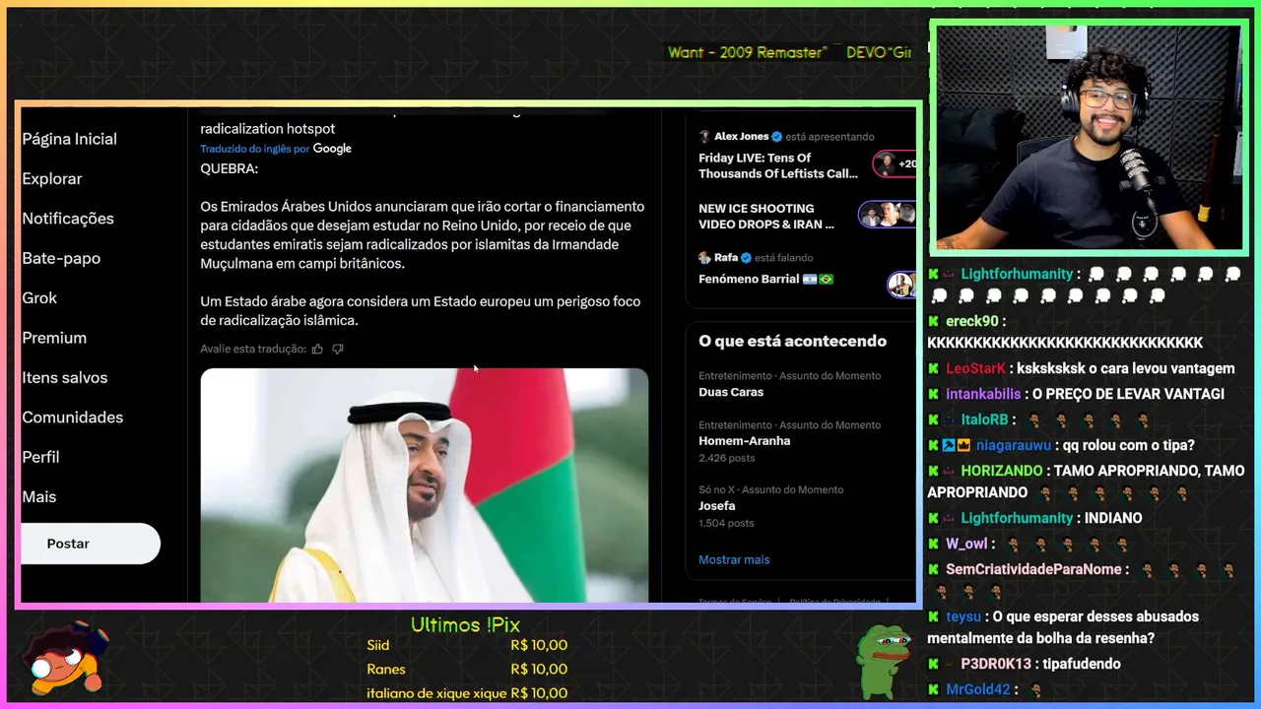Click 'Avalie esta tradução:' label
Viewport: 1261px width, 709px height.
(x=253, y=349)
